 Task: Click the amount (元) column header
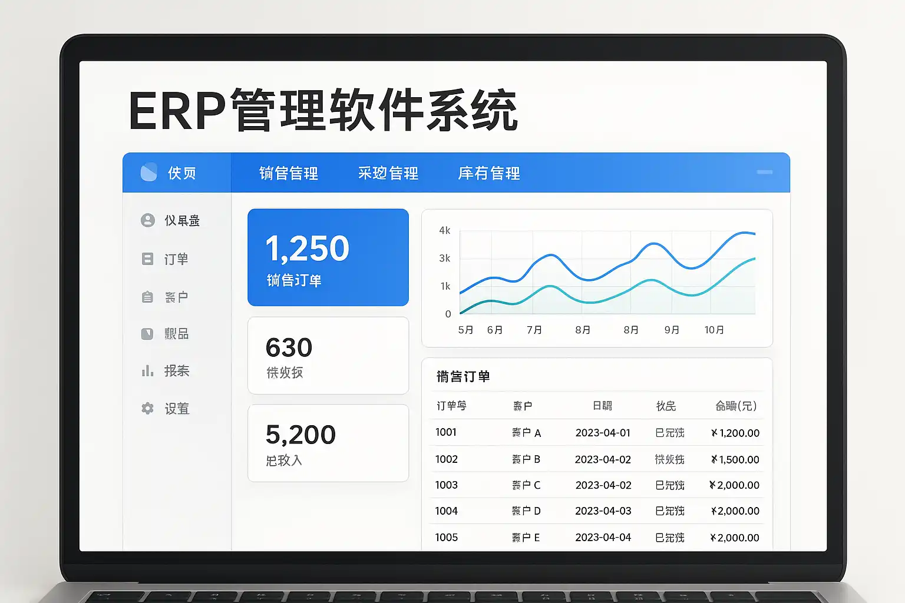pyautogui.click(x=736, y=406)
